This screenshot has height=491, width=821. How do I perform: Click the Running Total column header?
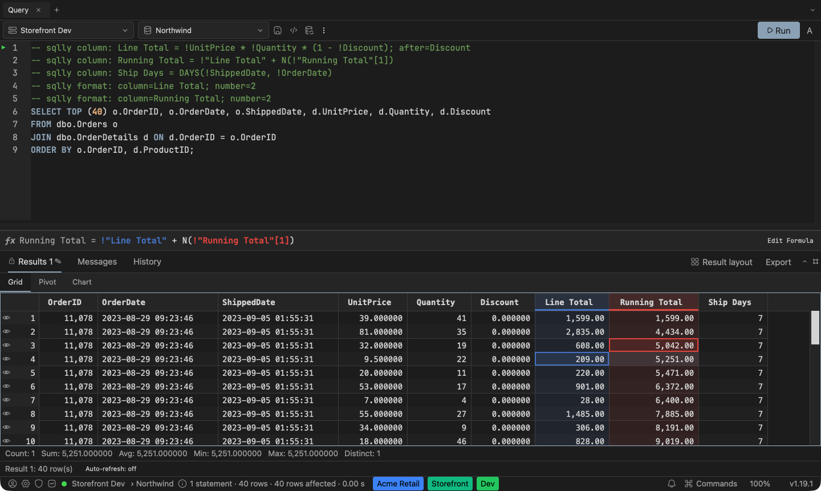[x=654, y=302]
